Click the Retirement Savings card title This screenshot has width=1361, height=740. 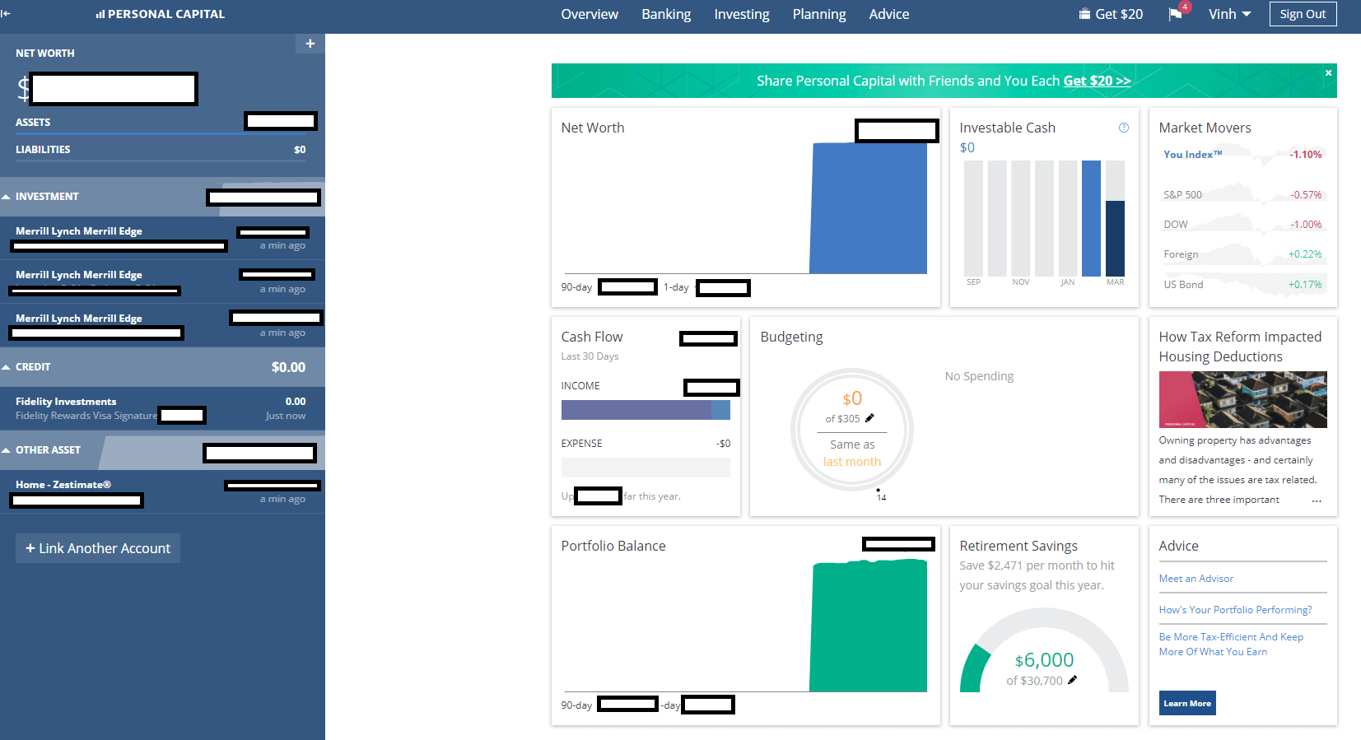click(1018, 546)
